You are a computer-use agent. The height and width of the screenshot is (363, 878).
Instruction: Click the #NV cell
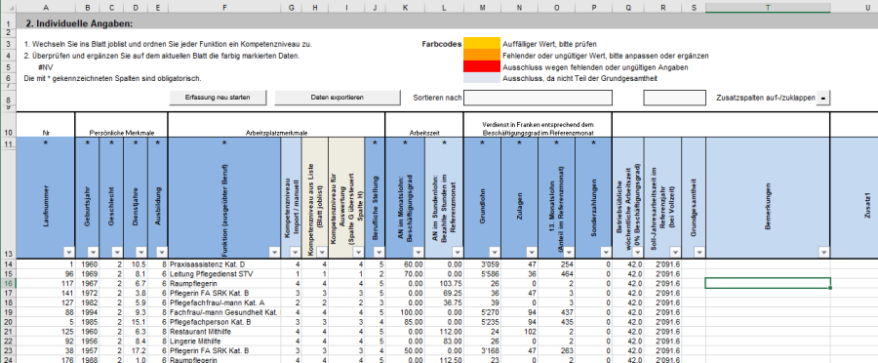coord(45,67)
